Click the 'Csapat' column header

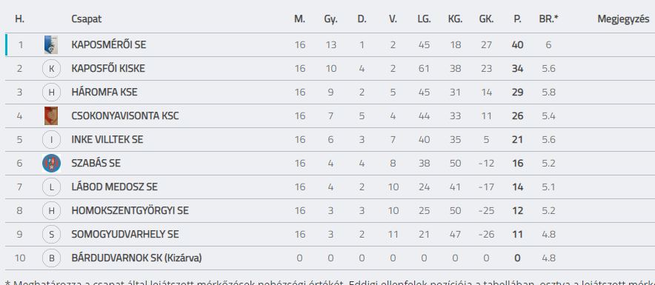click(x=86, y=19)
